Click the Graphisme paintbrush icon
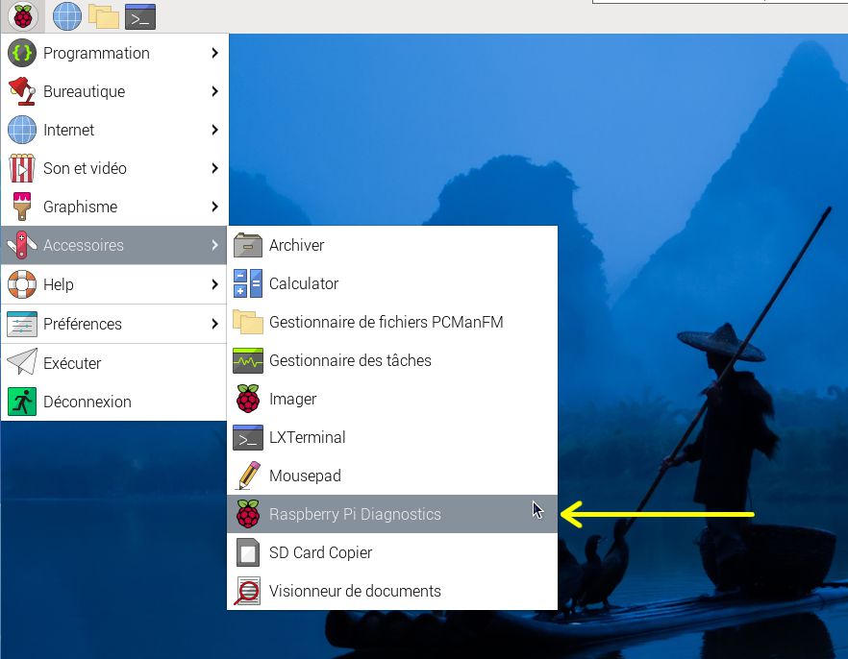Viewport: 848px width, 659px height. 21,207
